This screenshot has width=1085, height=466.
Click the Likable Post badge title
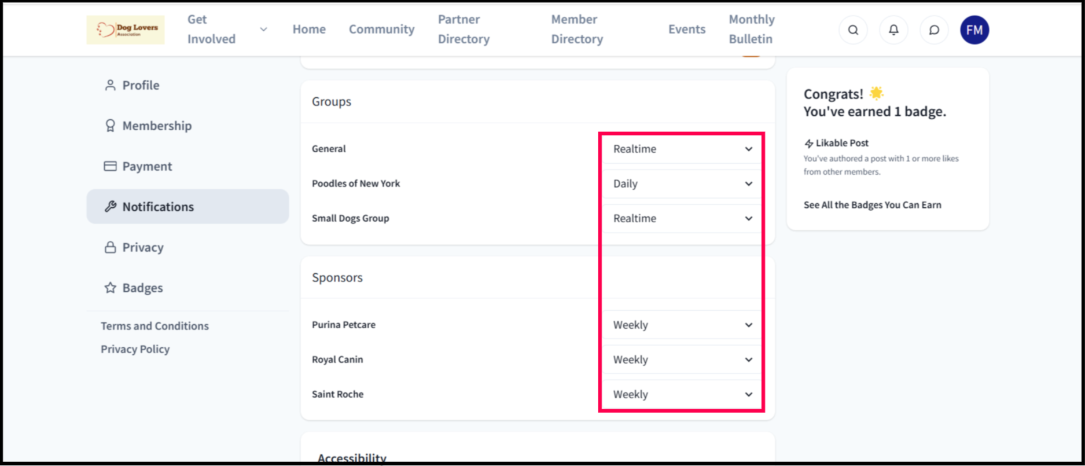[x=842, y=143]
